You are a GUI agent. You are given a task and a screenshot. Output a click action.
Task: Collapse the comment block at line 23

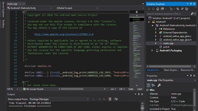tap(23, 82)
